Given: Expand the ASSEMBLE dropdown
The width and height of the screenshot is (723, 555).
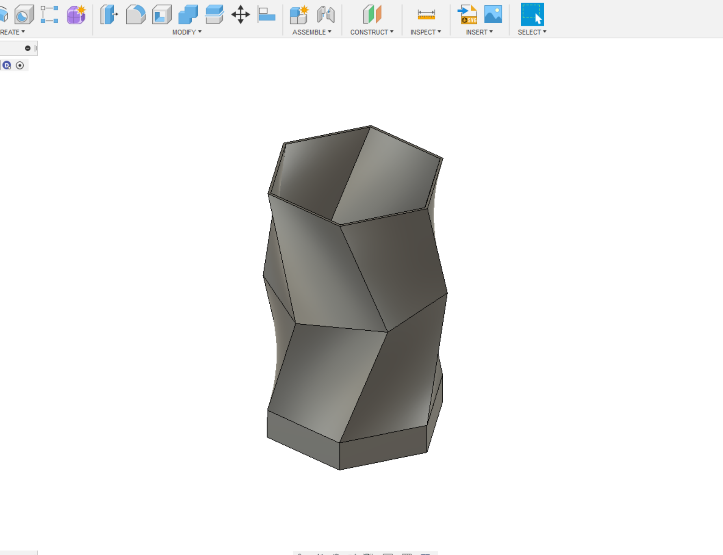Looking at the screenshot, I should click(x=312, y=32).
